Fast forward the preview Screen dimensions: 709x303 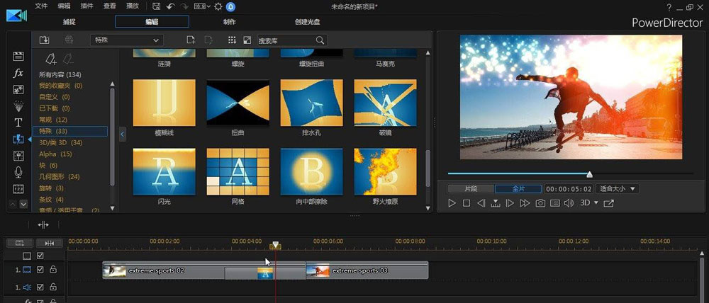525,203
